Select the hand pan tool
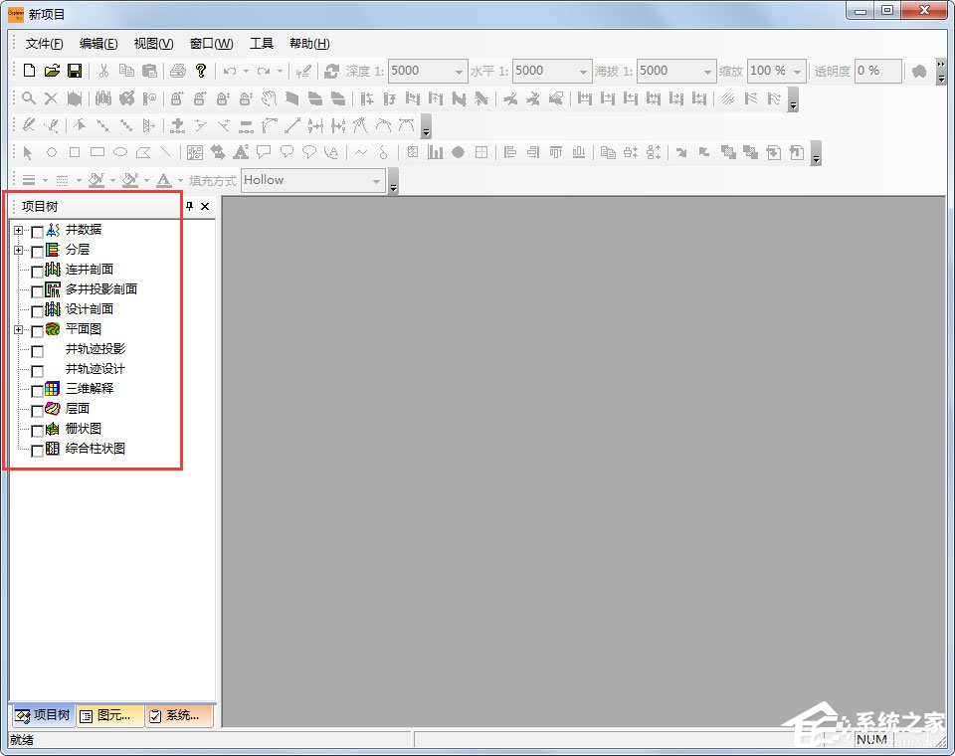The height and width of the screenshot is (756, 955). (270, 98)
